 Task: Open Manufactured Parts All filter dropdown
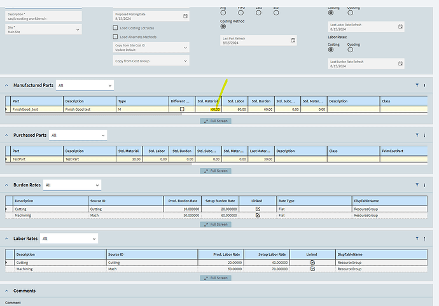[85, 85]
